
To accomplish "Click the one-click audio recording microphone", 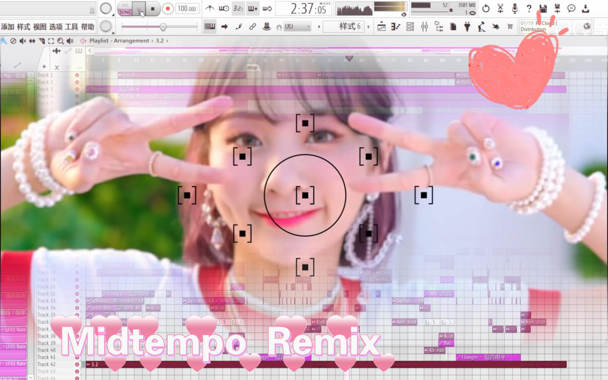I will pyautogui.click(x=515, y=8).
